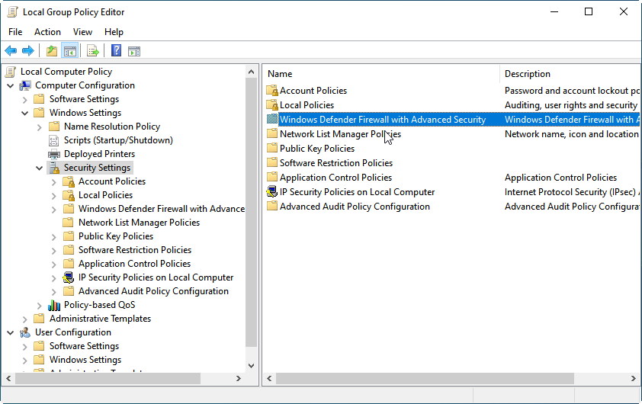Click the Forward arrow toolbar icon
This screenshot has width=642, height=404.
point(28,51)
